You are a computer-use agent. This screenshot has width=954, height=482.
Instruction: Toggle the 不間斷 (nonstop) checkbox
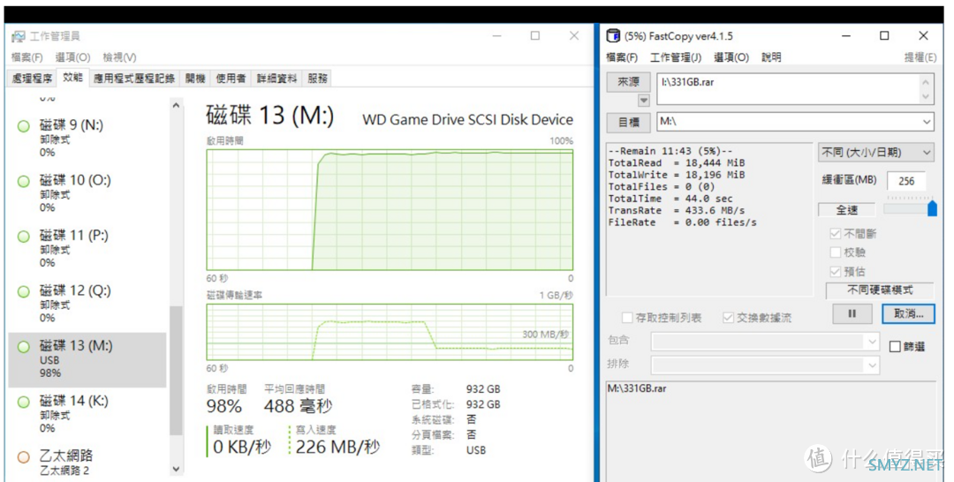click(x=836, y=233)
